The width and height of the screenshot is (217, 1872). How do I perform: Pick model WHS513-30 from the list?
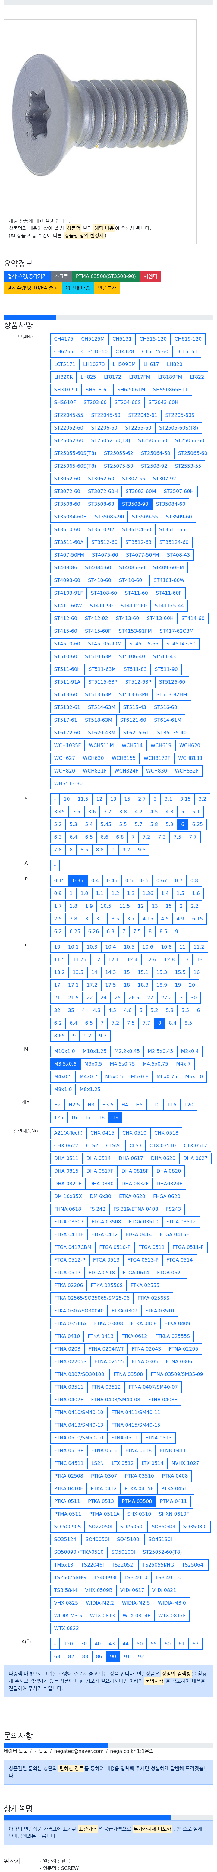click(68, 783)
